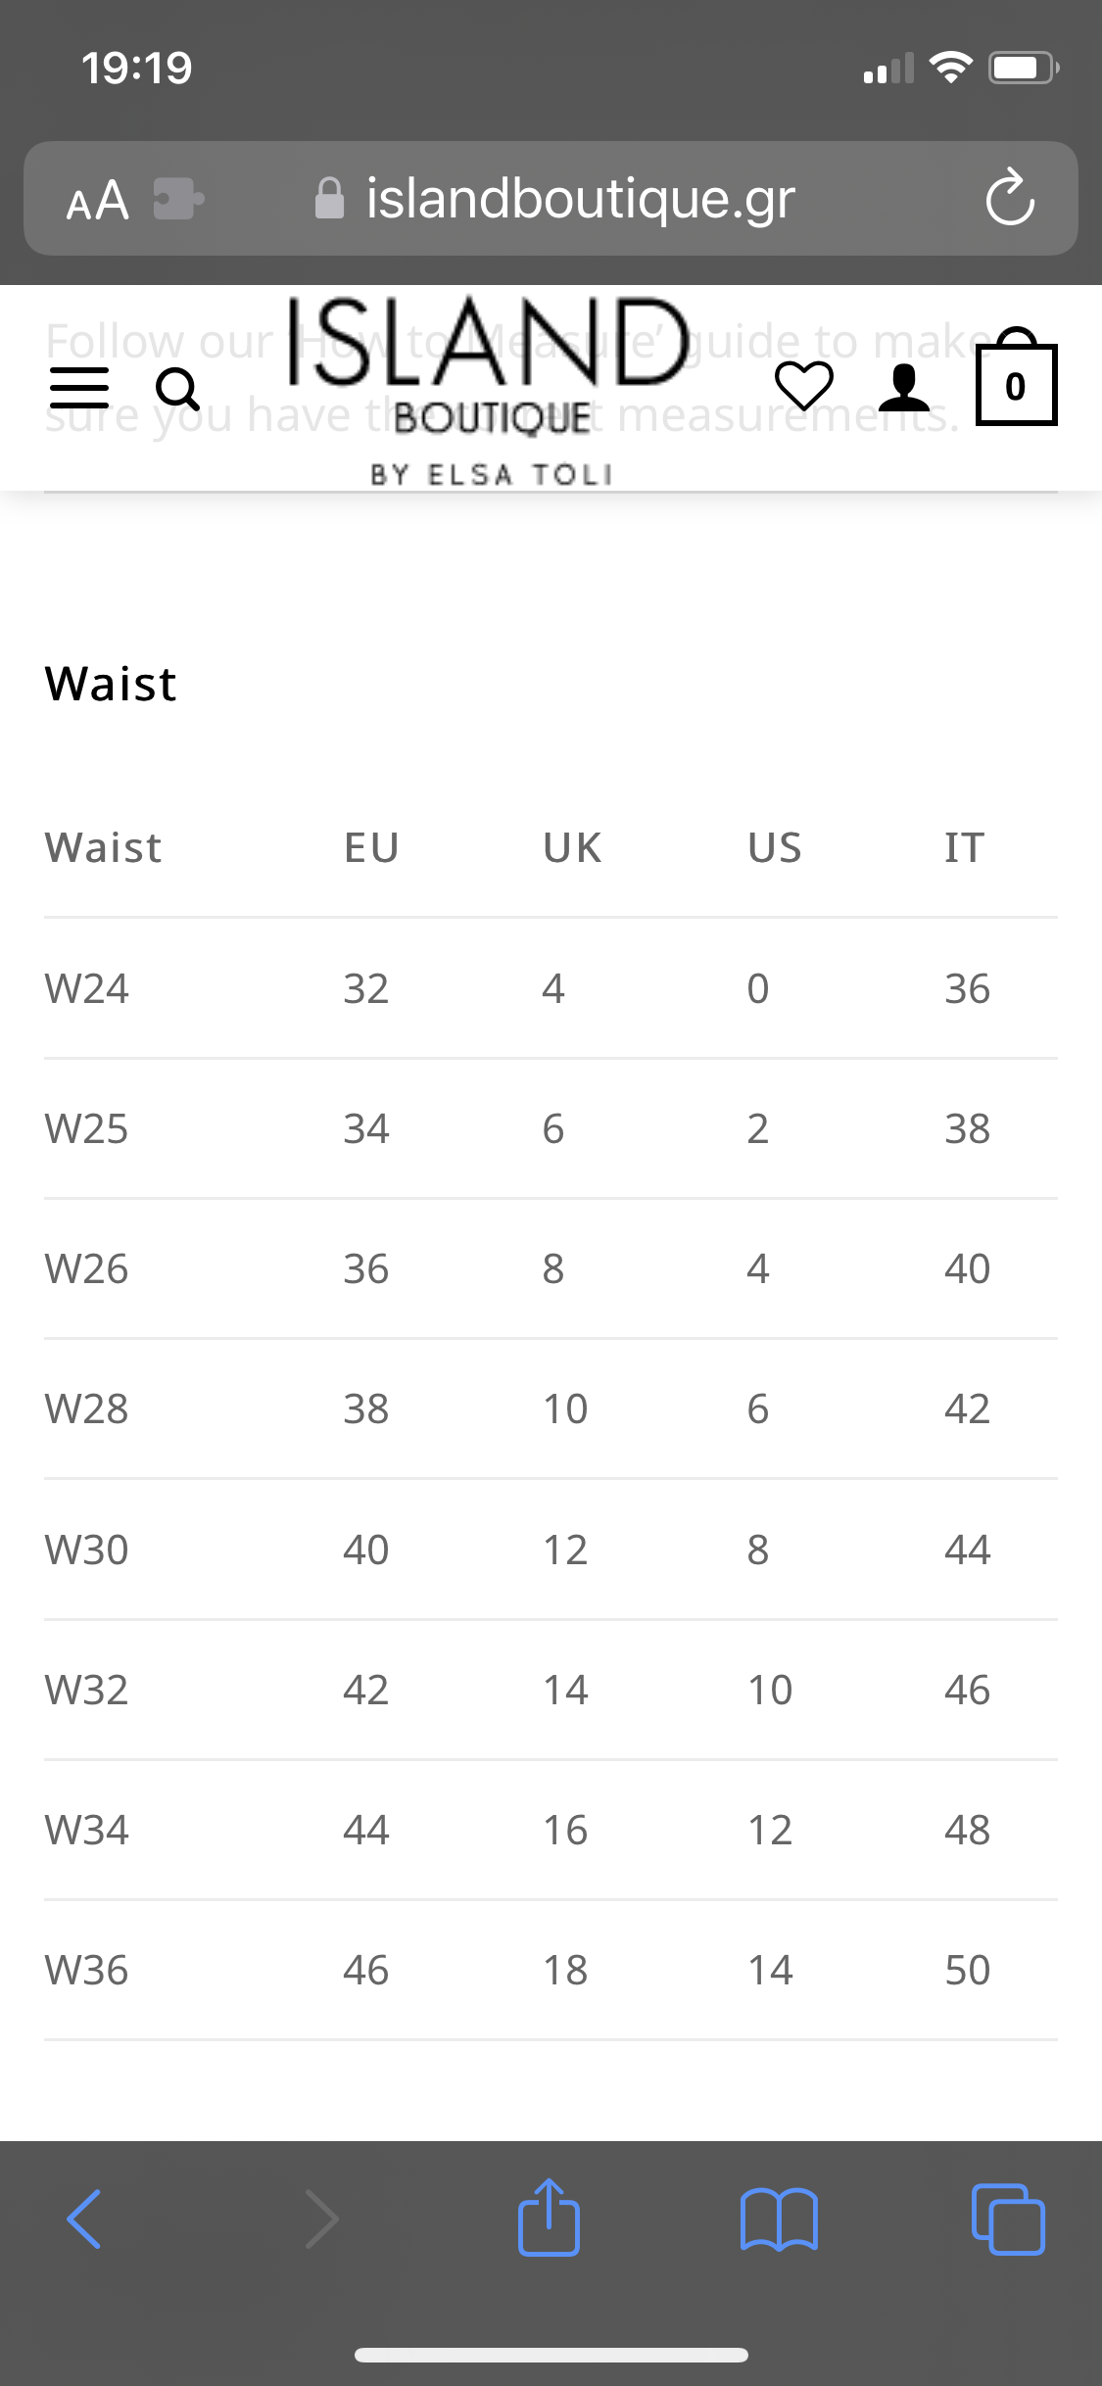Tap the islandboutique.gr address bar
This screenshot has height=2386, width=1102.
[551, 199]
